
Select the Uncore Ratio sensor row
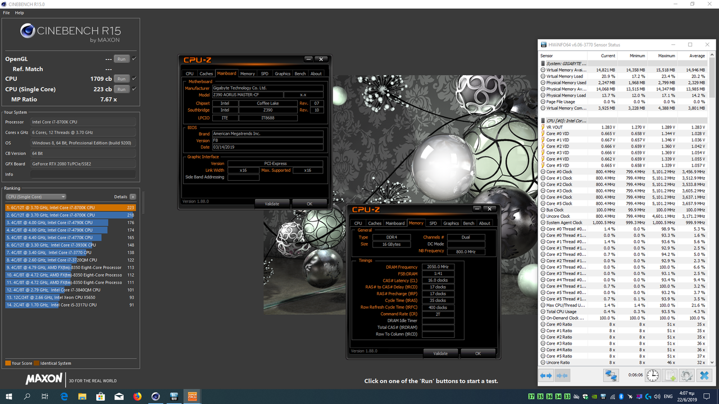click(623, 362)
